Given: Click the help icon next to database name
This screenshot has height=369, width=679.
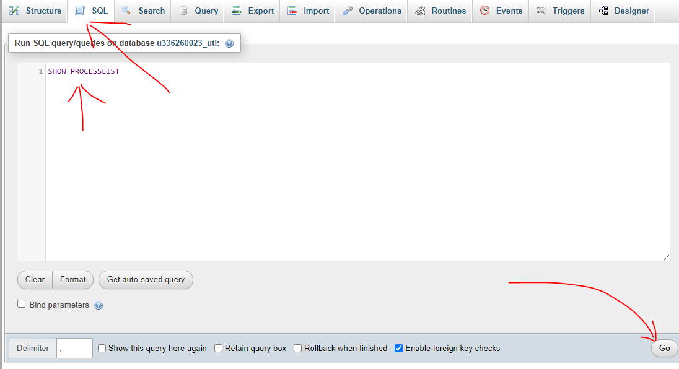Looking at the screenshot, I should (x=229, y=43).
